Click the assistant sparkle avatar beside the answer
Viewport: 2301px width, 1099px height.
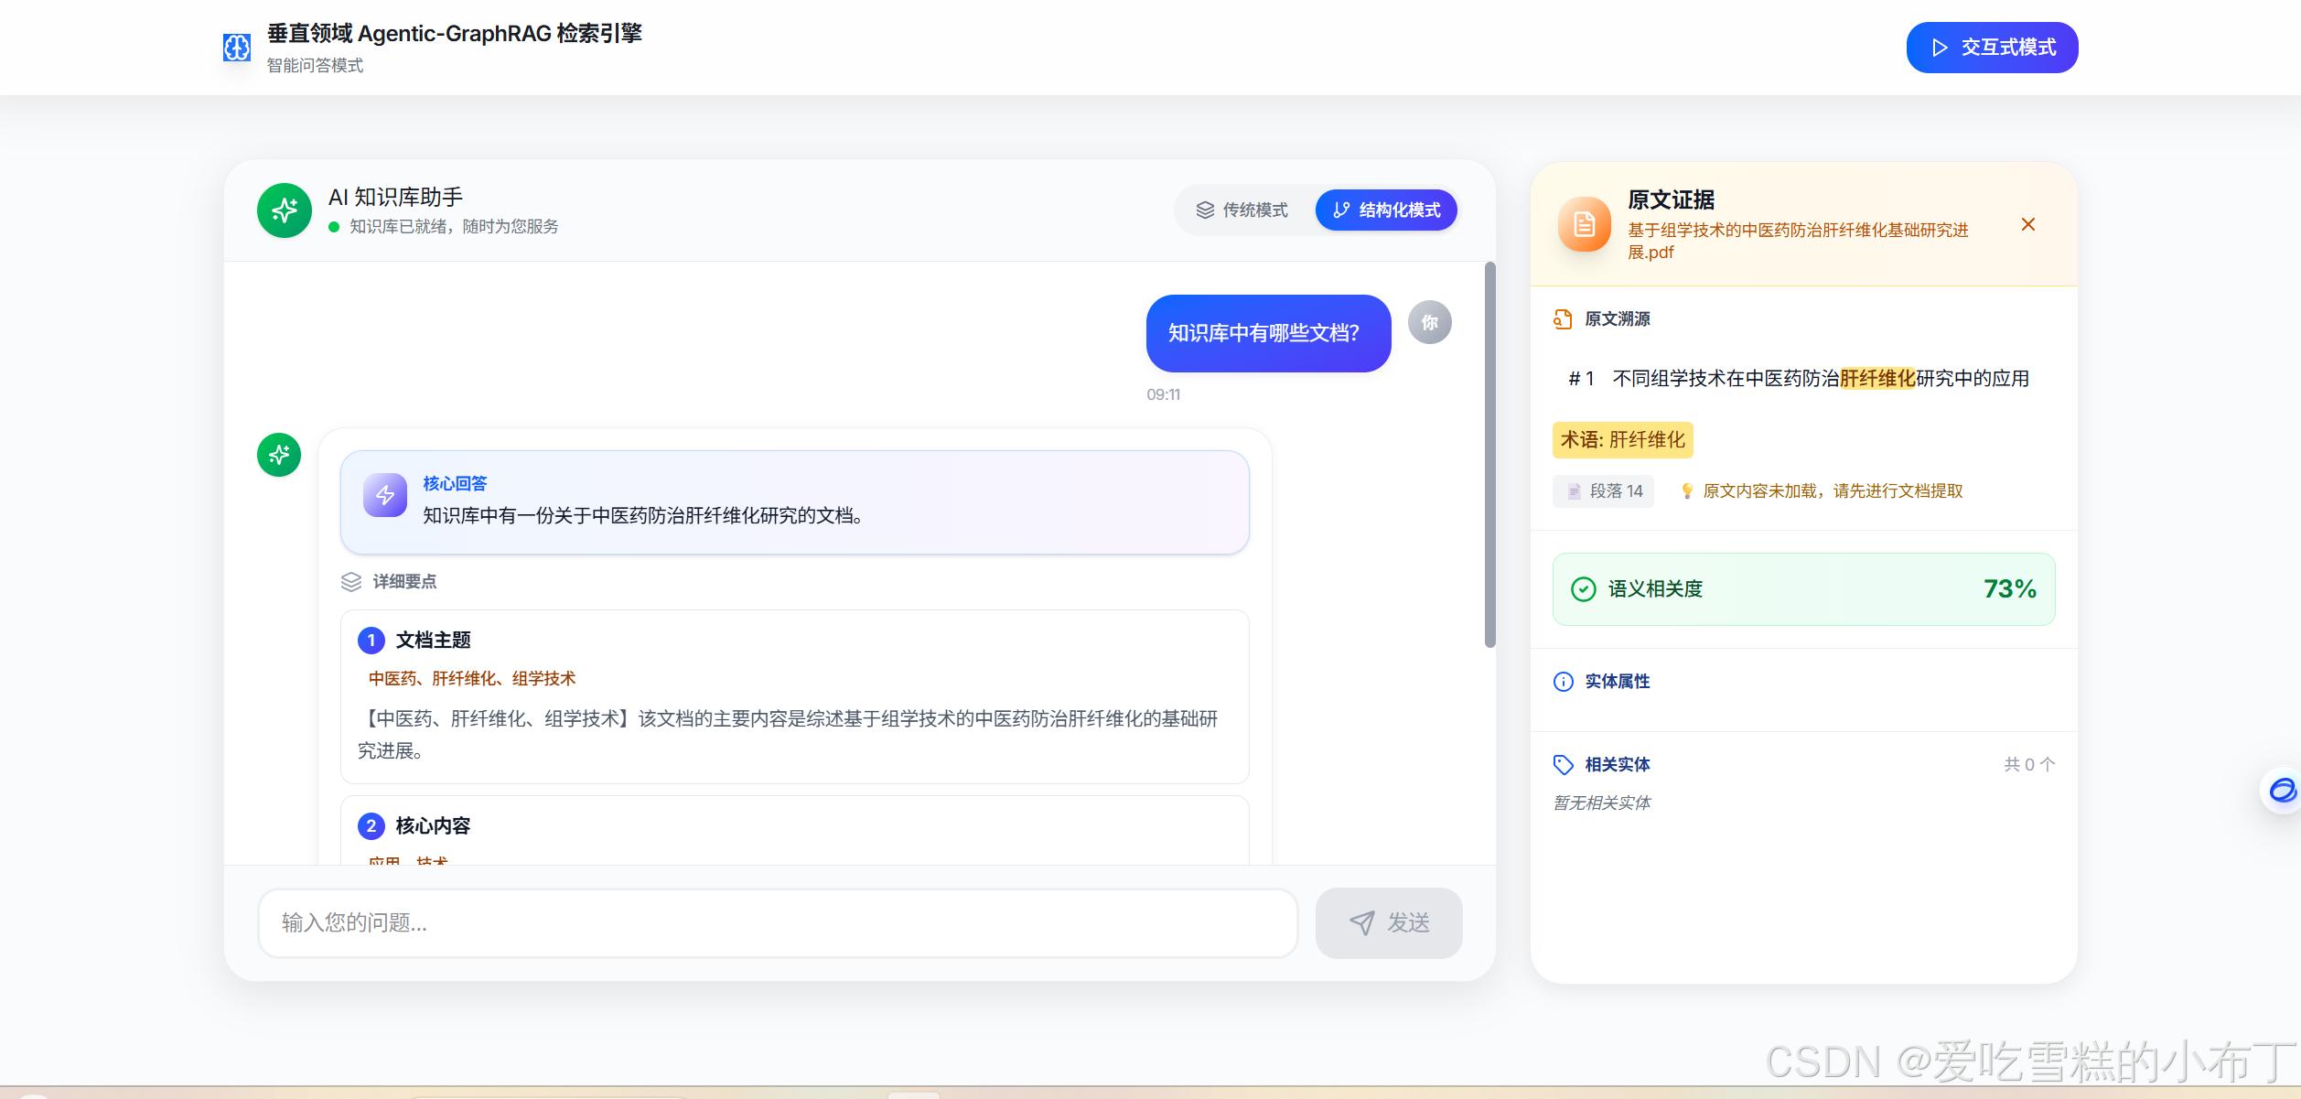[279, 455]
